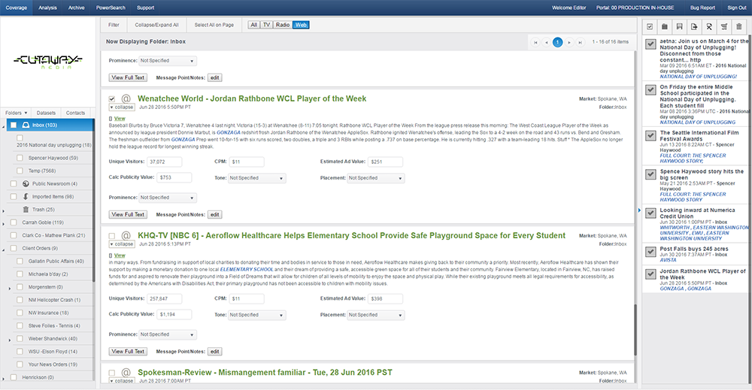Open Tone dropdown in KHQ-TV article
This screenshot has height=390, width=752.
256,316
